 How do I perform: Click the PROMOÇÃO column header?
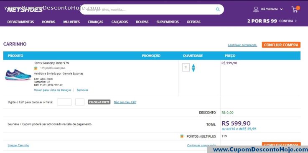pyautogui.click(x=151, y=55)
